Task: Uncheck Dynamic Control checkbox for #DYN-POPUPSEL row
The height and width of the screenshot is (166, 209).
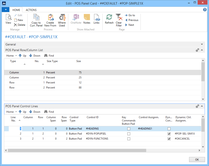Action: 169,134
